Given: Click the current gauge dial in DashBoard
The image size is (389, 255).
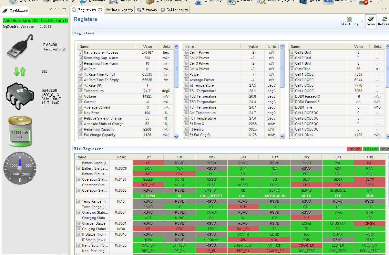Looking at the screenshot, I should [20, 168].
